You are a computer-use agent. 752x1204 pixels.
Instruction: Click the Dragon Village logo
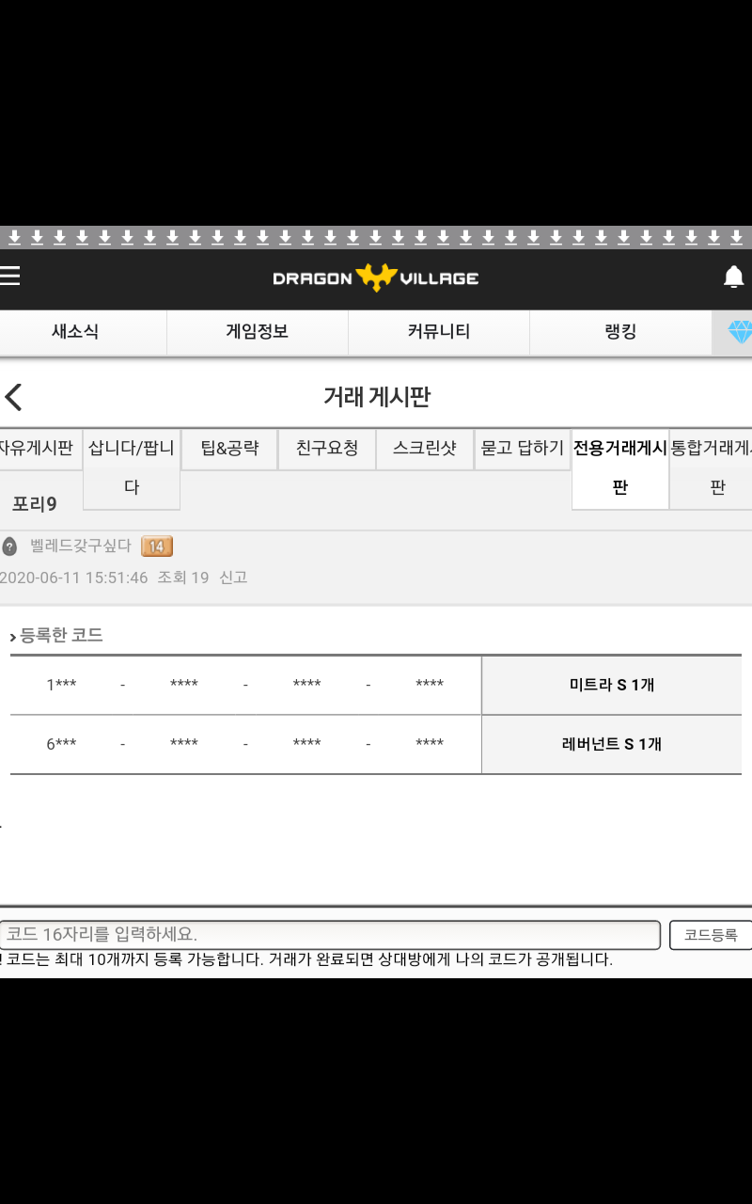click(375, 277)
